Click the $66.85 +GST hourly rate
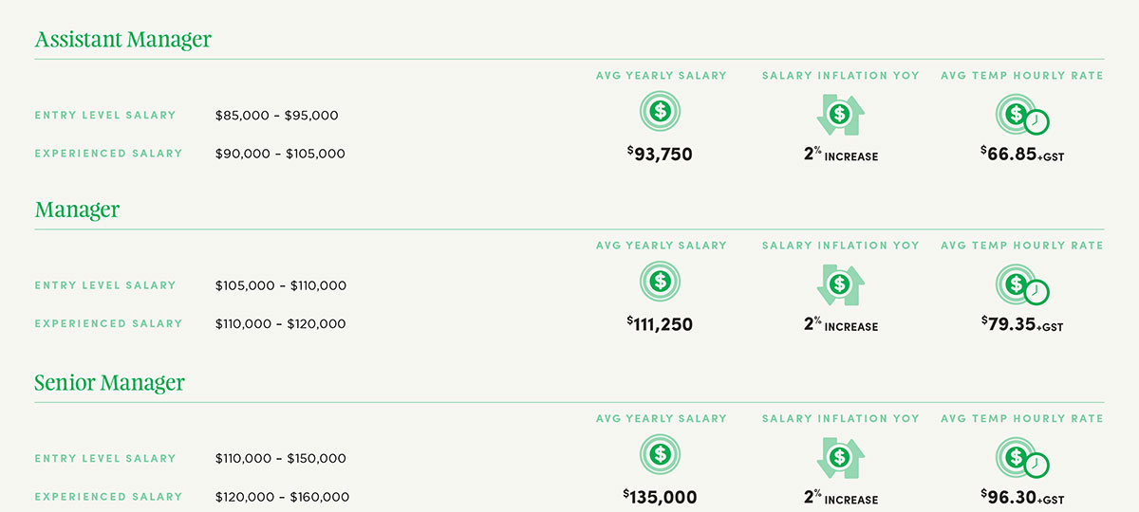This screenshot has width=1139, height=512. click(x=1022, y=154)
